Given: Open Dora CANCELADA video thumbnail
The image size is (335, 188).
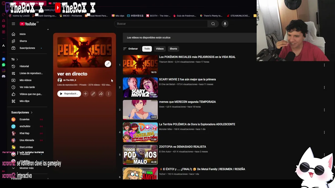Looking at the screenshot, I should (x=140, y=132).
